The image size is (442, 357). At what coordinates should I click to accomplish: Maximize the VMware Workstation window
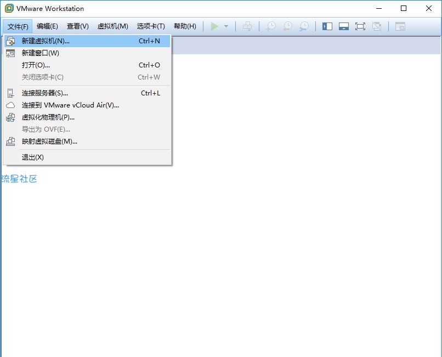tap(404, 8)
